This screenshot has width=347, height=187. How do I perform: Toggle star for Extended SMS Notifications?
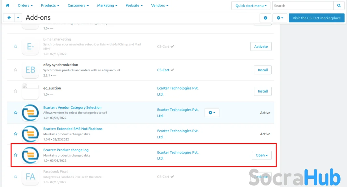tap(15, 134)
